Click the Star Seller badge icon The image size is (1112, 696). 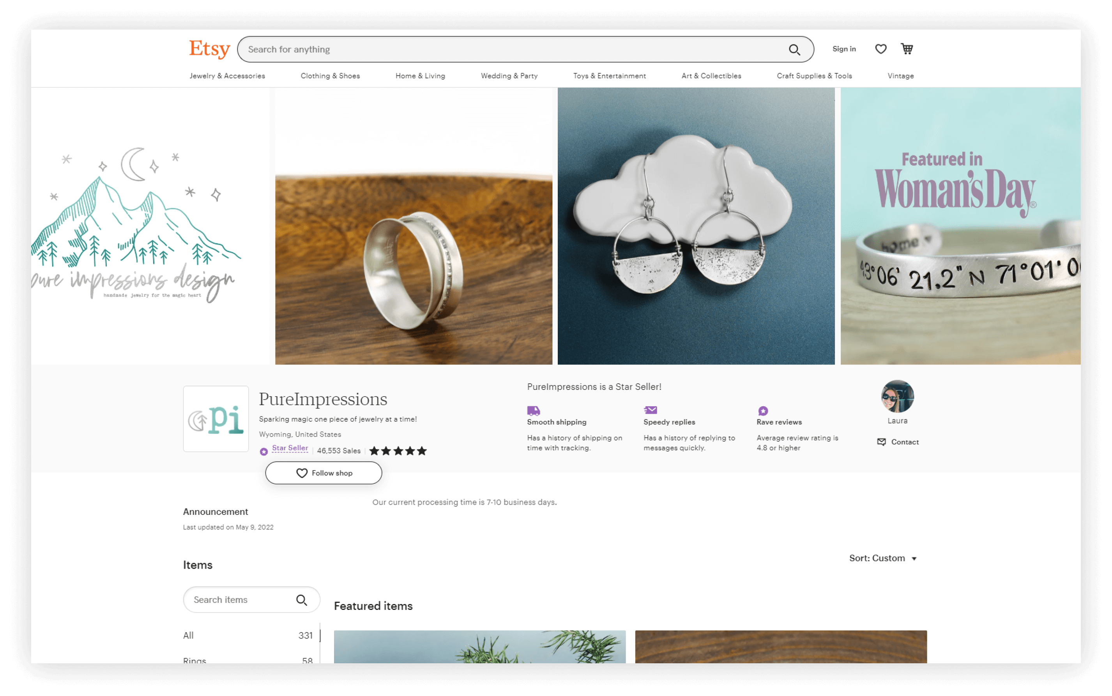263,451
